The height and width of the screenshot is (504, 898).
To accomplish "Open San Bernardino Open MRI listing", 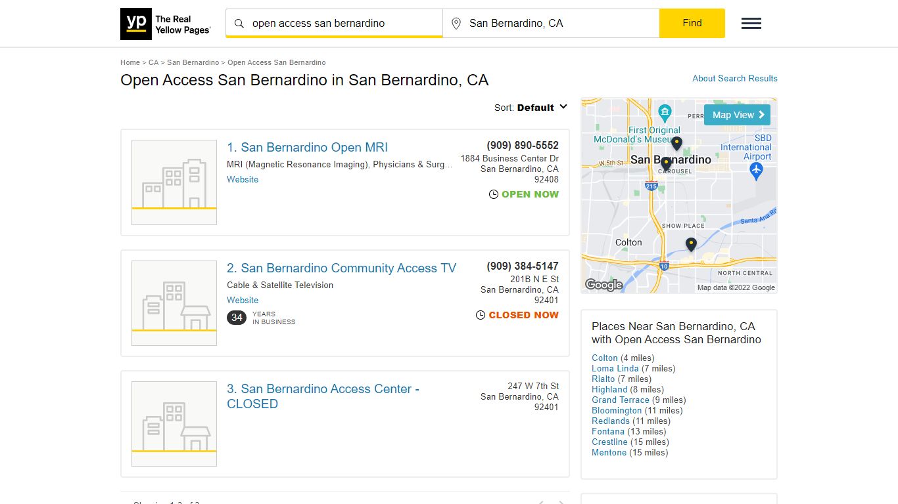I will [307, 148].
